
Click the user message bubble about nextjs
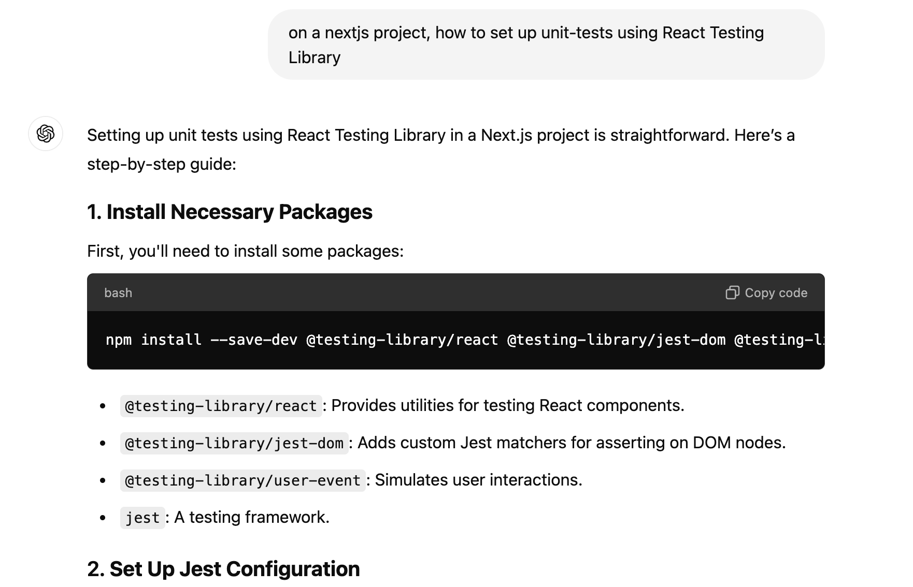[x=546, y=45]
